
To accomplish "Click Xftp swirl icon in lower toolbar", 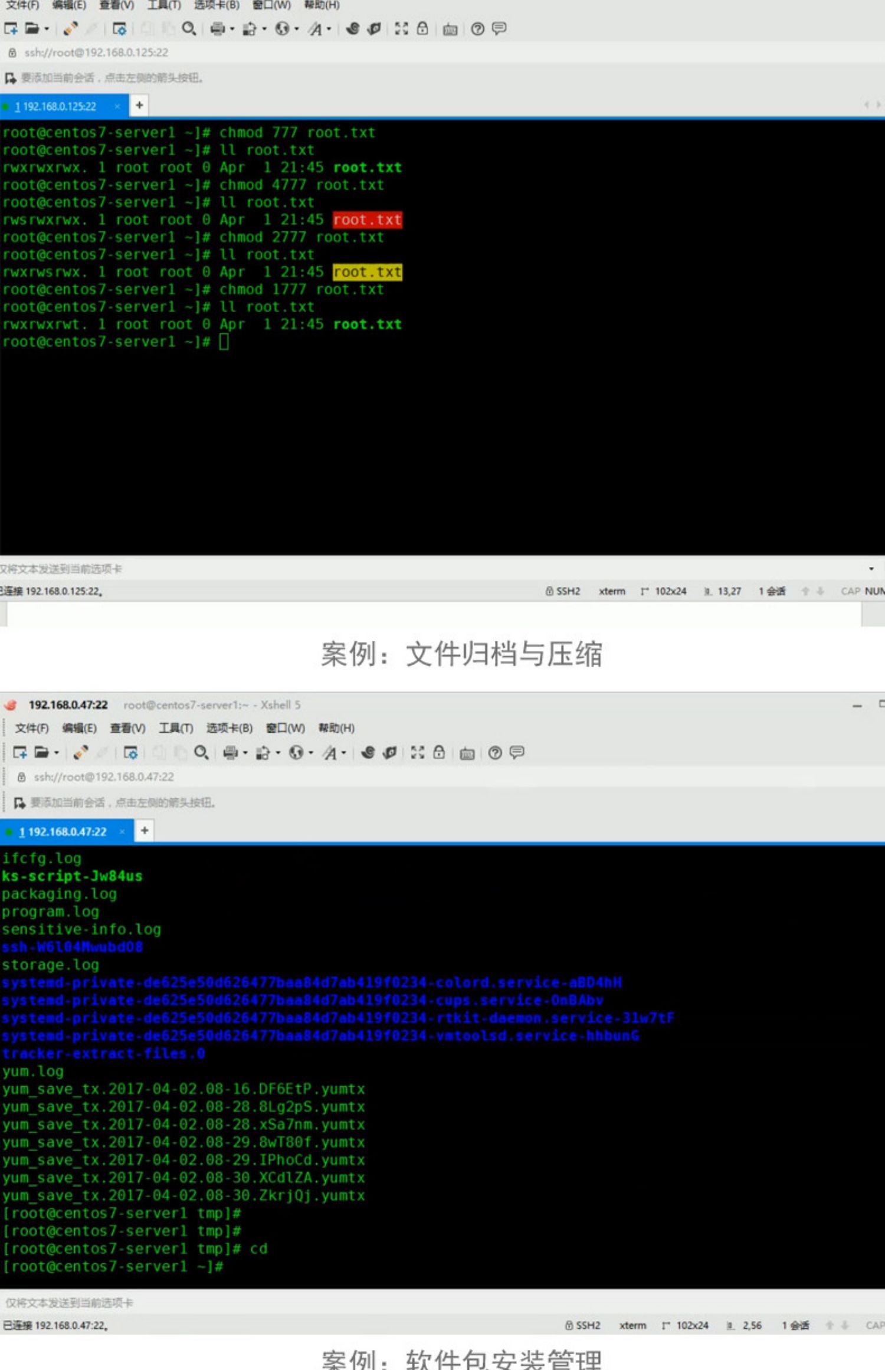I will click(368, 752).
